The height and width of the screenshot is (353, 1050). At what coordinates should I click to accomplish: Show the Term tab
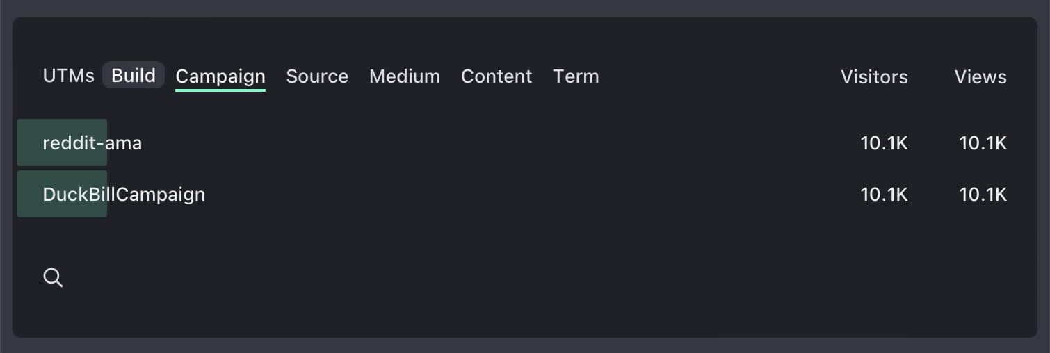(576, 76)
